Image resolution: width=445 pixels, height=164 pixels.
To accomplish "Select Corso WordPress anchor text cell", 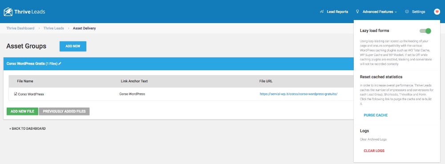I will point(132,94).
